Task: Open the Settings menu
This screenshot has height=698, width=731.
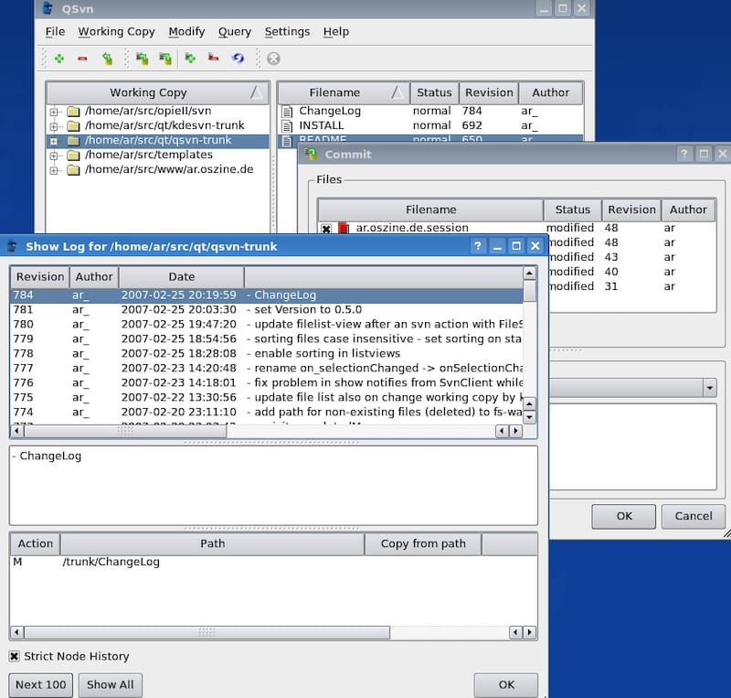Action: [x=287, y=31]
